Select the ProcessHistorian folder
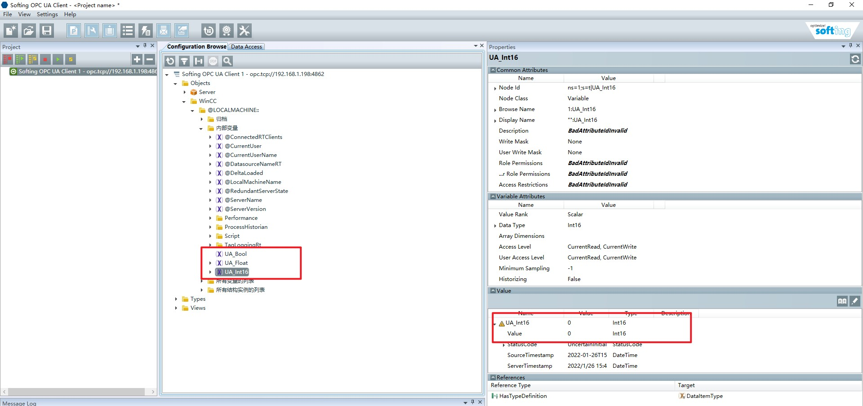 click(246, 227)
